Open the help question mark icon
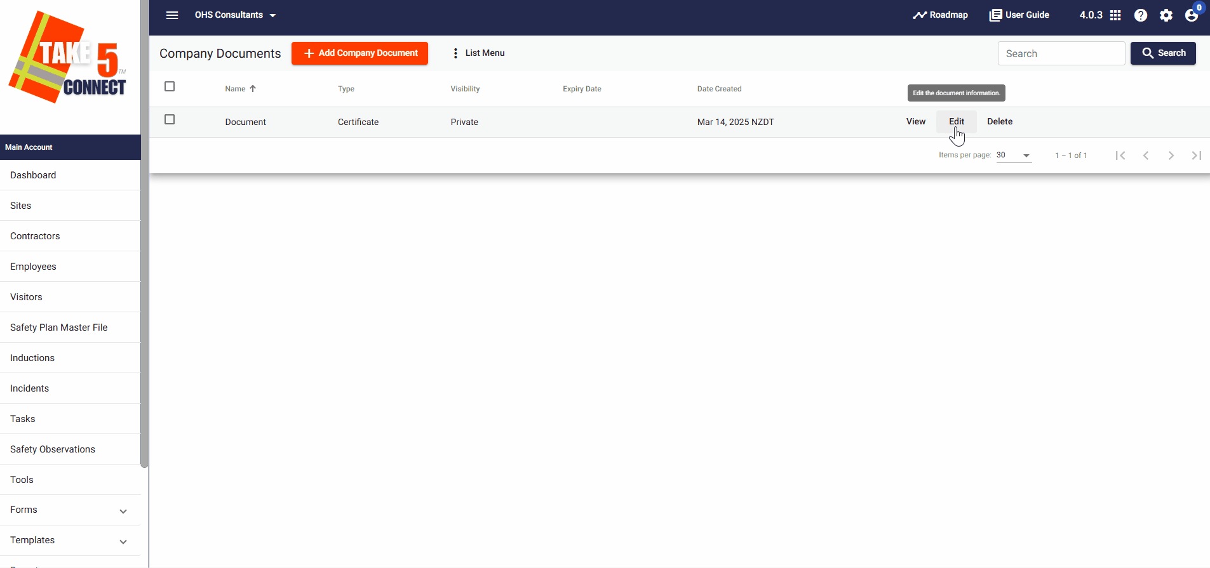Viewport: 1210px width, 568px height. click(x=1141, y=15)
